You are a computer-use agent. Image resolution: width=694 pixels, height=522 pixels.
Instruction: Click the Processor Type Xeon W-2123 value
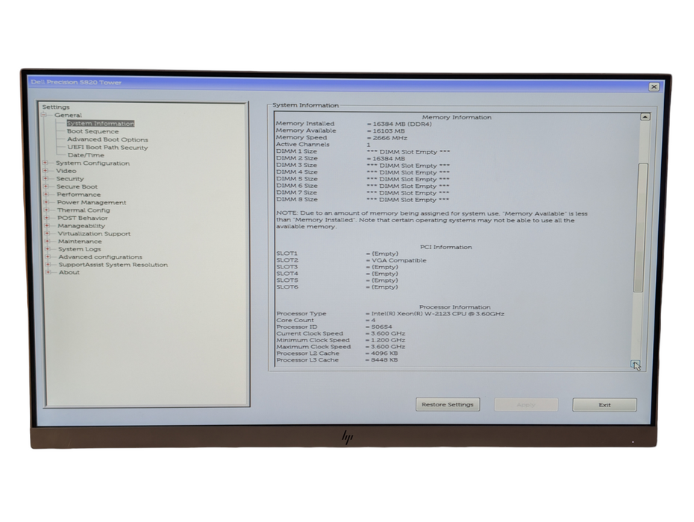click(x=438, y=314)
